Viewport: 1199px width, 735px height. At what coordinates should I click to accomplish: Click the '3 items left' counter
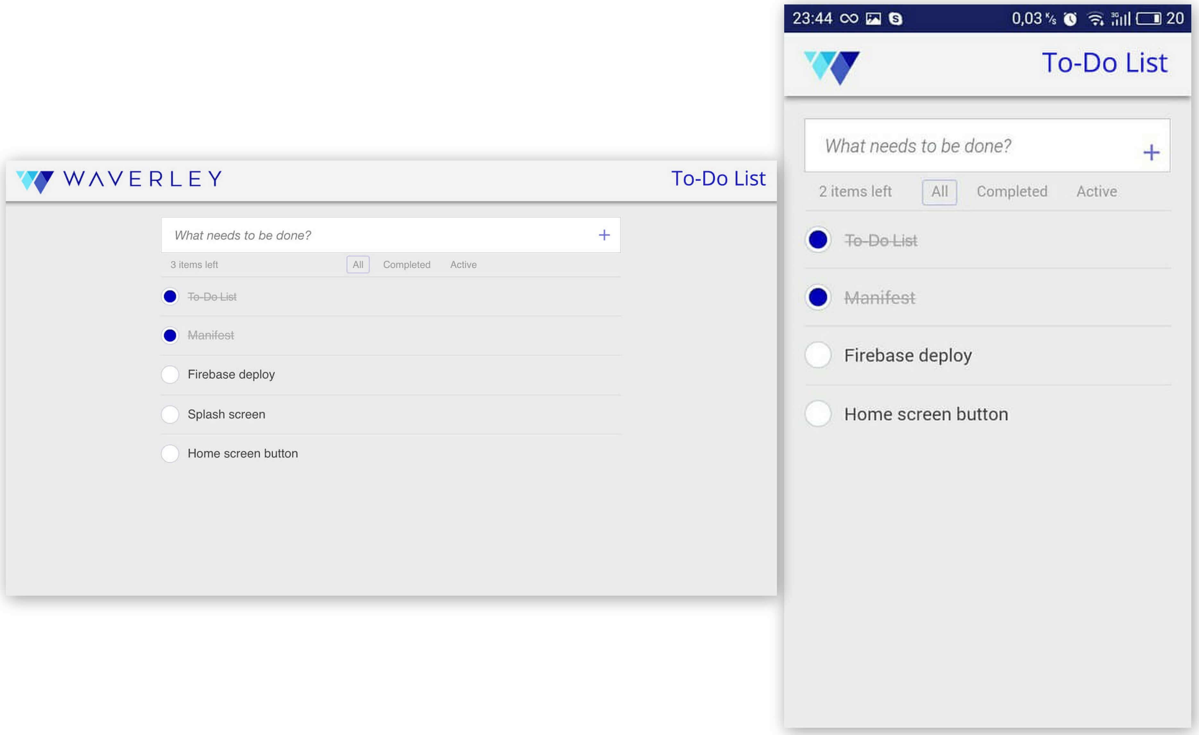[194, 265]
